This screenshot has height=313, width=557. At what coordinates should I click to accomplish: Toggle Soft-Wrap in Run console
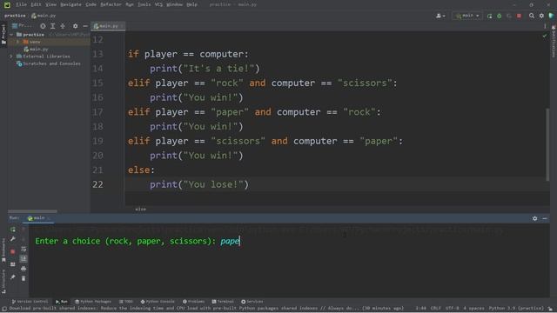[23, 250]
